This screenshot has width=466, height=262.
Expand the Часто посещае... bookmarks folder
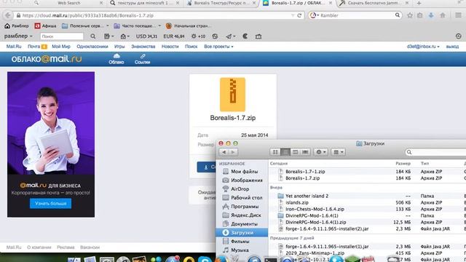pos(138,26)
